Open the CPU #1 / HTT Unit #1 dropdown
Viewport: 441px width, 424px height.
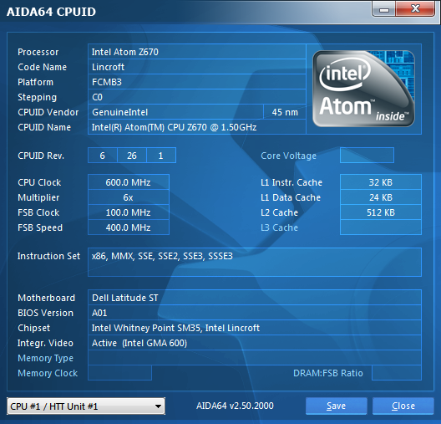(86, 406)
